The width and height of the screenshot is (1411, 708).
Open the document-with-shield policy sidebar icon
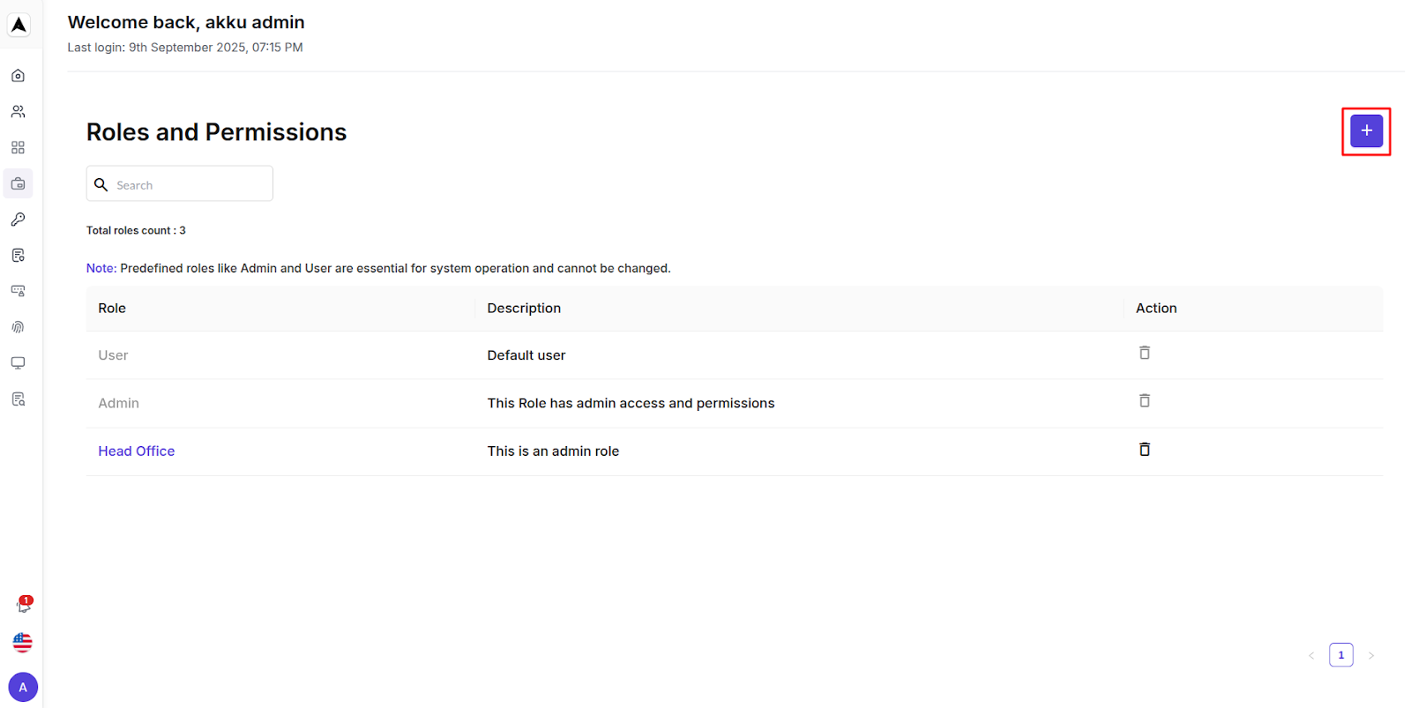18,256
